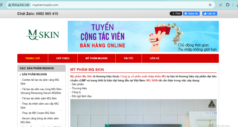The image size is (238, 127).
Task: Post to X with the Post button
Action: tap(176, 13)
